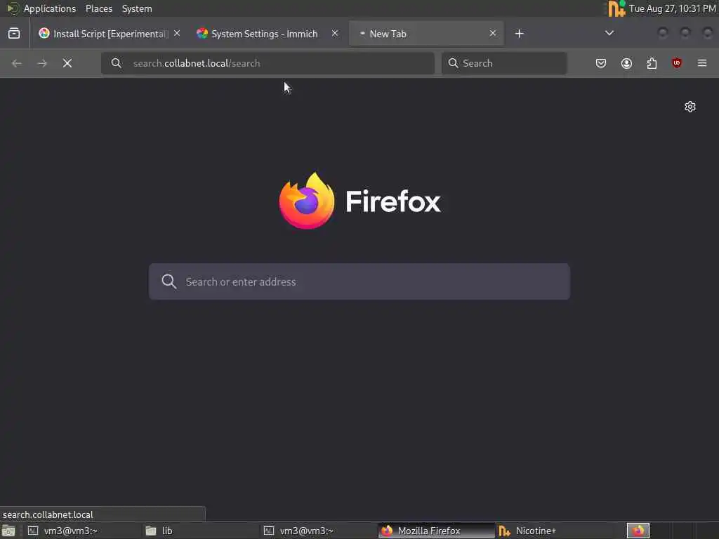Open the System menu
Viewport: 719px width, 539px height.
(x=137, y=8)
